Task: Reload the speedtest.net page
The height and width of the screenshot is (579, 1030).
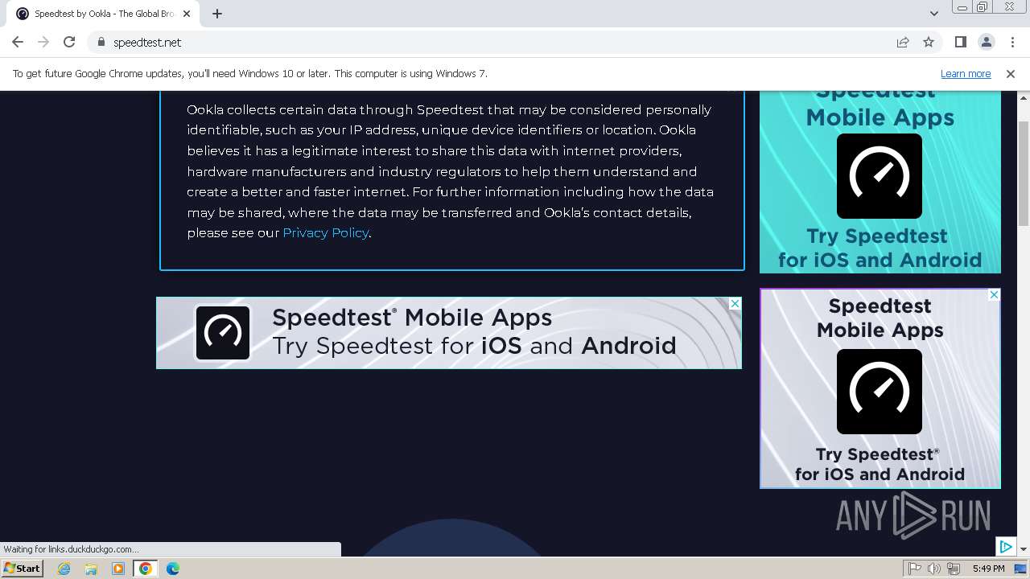Action: (x=69, y=42)
